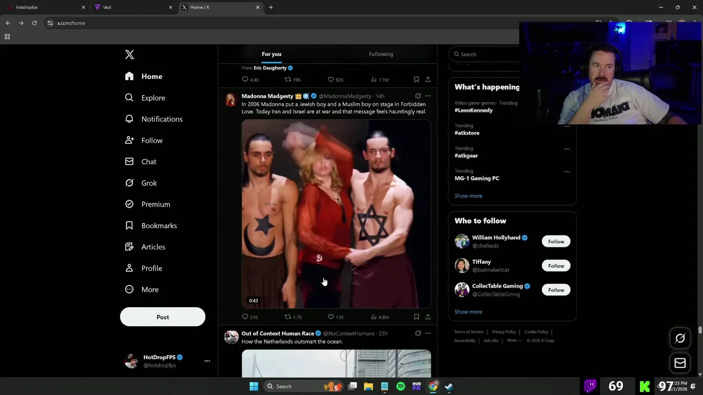Viewport: 703px width, 395px height.
Task: Follow Tiffany
Action: (x=556, y=266)
